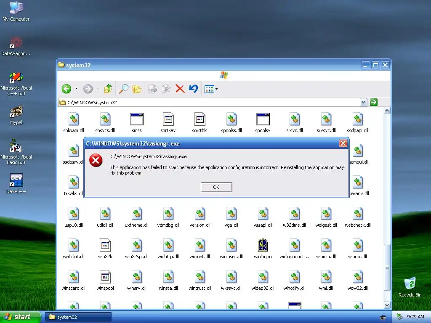
Task: Click the Back arrow toolbar icon
Action: coord(66,89)
